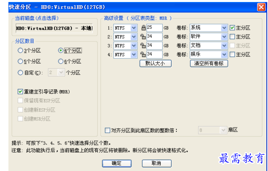The height and width of the screenshot is (171, 268).
Task: Toggle the lock icon for partition 2 size
Action: pyautogui.click(x=143, y=37)
